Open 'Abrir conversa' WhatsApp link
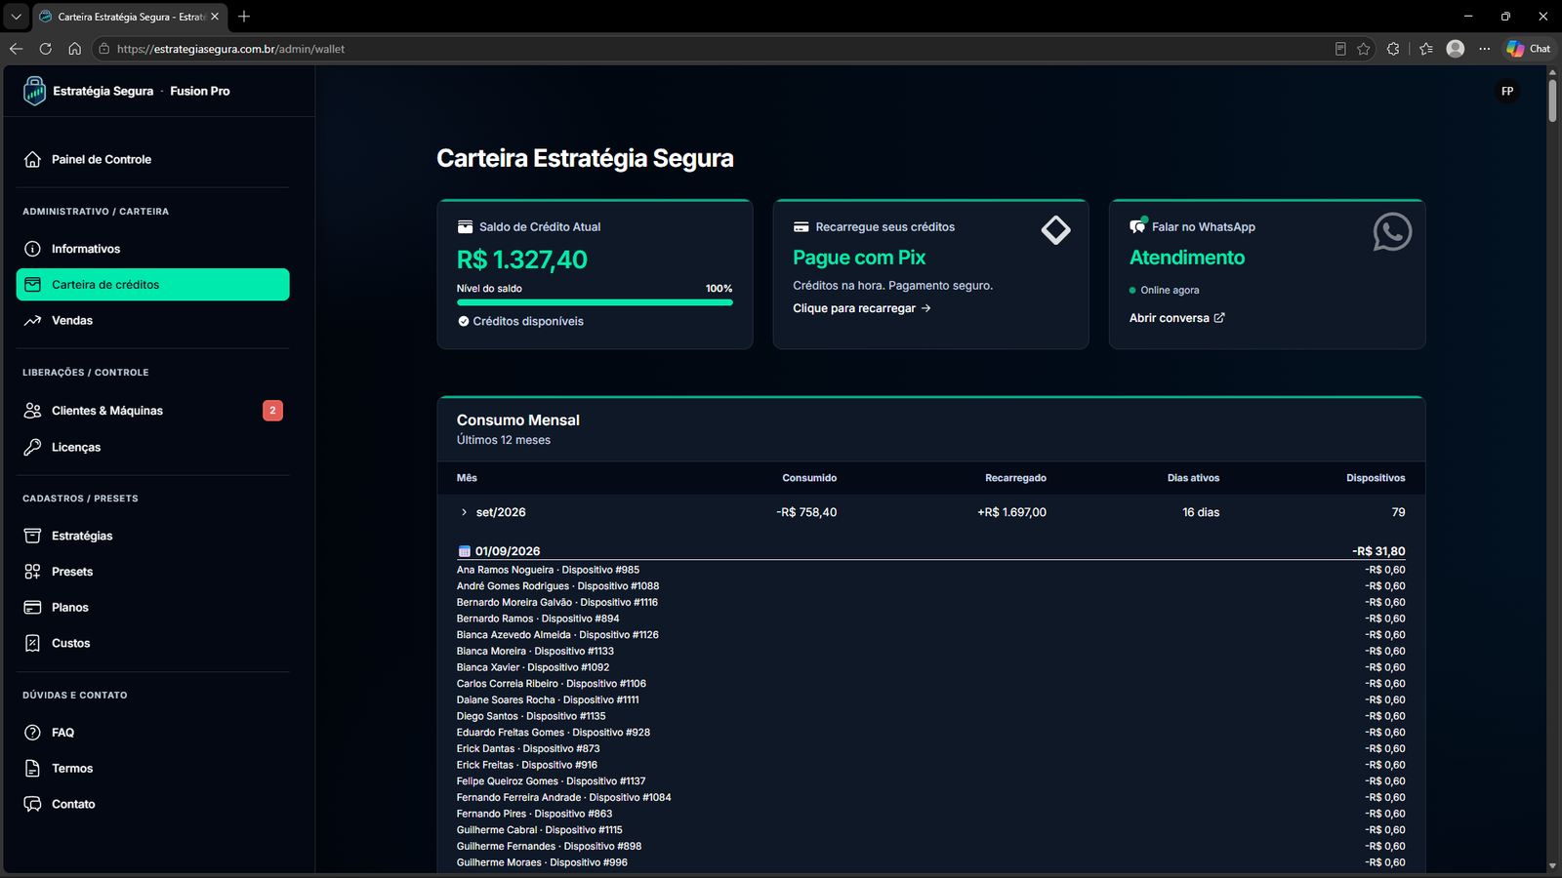The width and height of the screenshot is (1562, 878). click(x=1177, y=318)
